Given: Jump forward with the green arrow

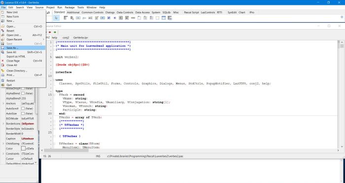Looking at the screenshot, I should pos(55,32).
